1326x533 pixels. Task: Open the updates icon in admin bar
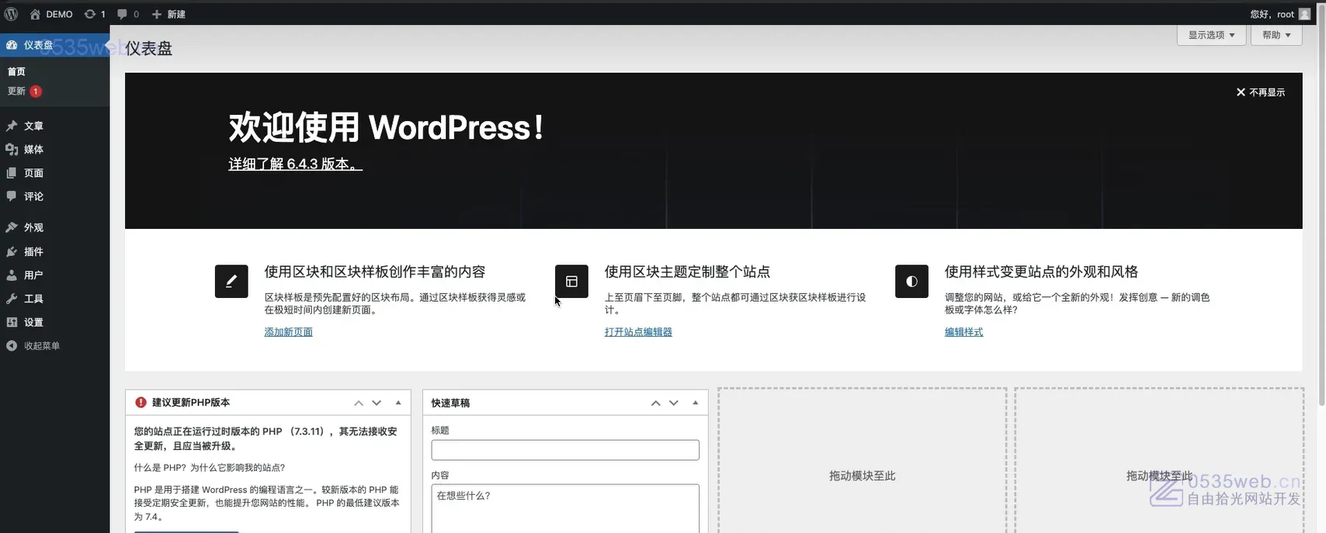point(90,14)
